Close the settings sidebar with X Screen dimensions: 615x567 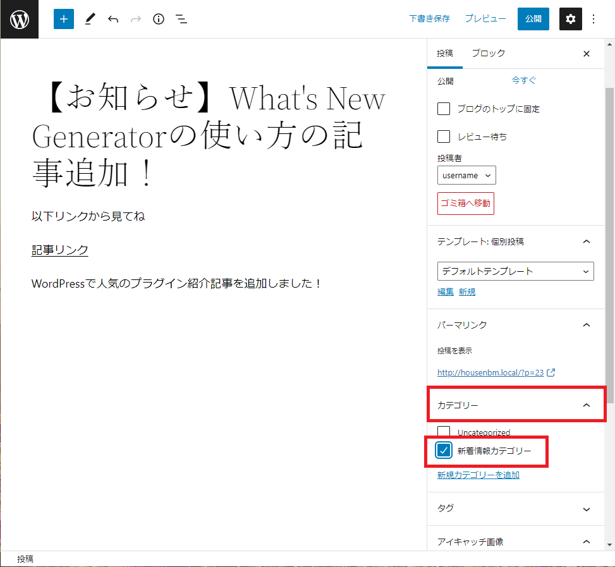point(587,54)
